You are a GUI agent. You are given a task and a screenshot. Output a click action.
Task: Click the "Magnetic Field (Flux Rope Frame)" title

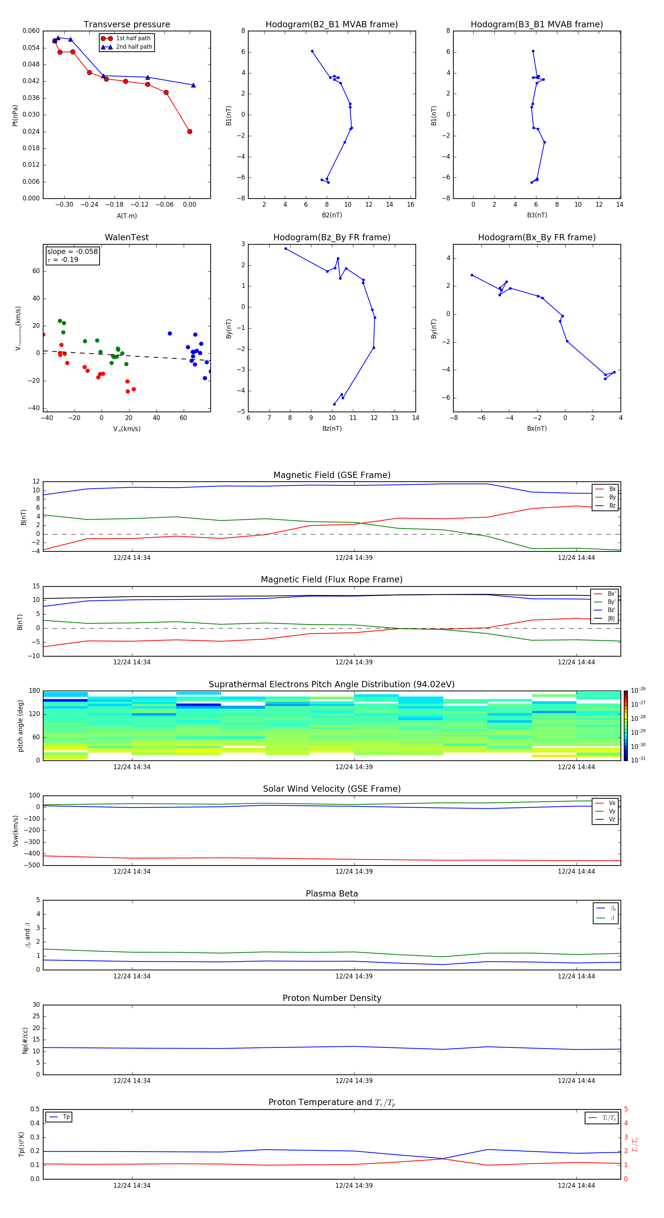pyautogui.click(x=332, y=580)
